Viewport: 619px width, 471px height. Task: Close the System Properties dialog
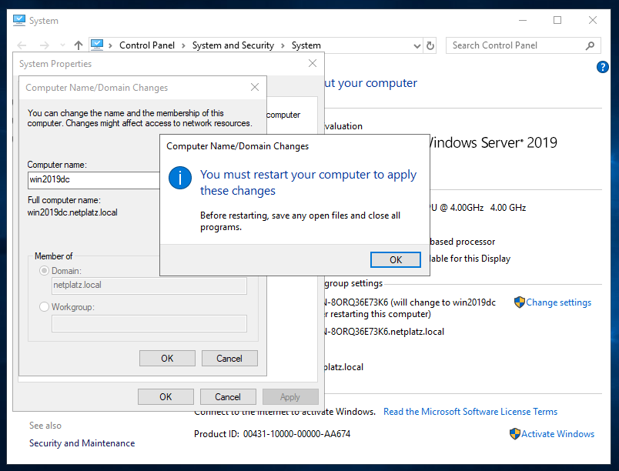coord(313,63)
